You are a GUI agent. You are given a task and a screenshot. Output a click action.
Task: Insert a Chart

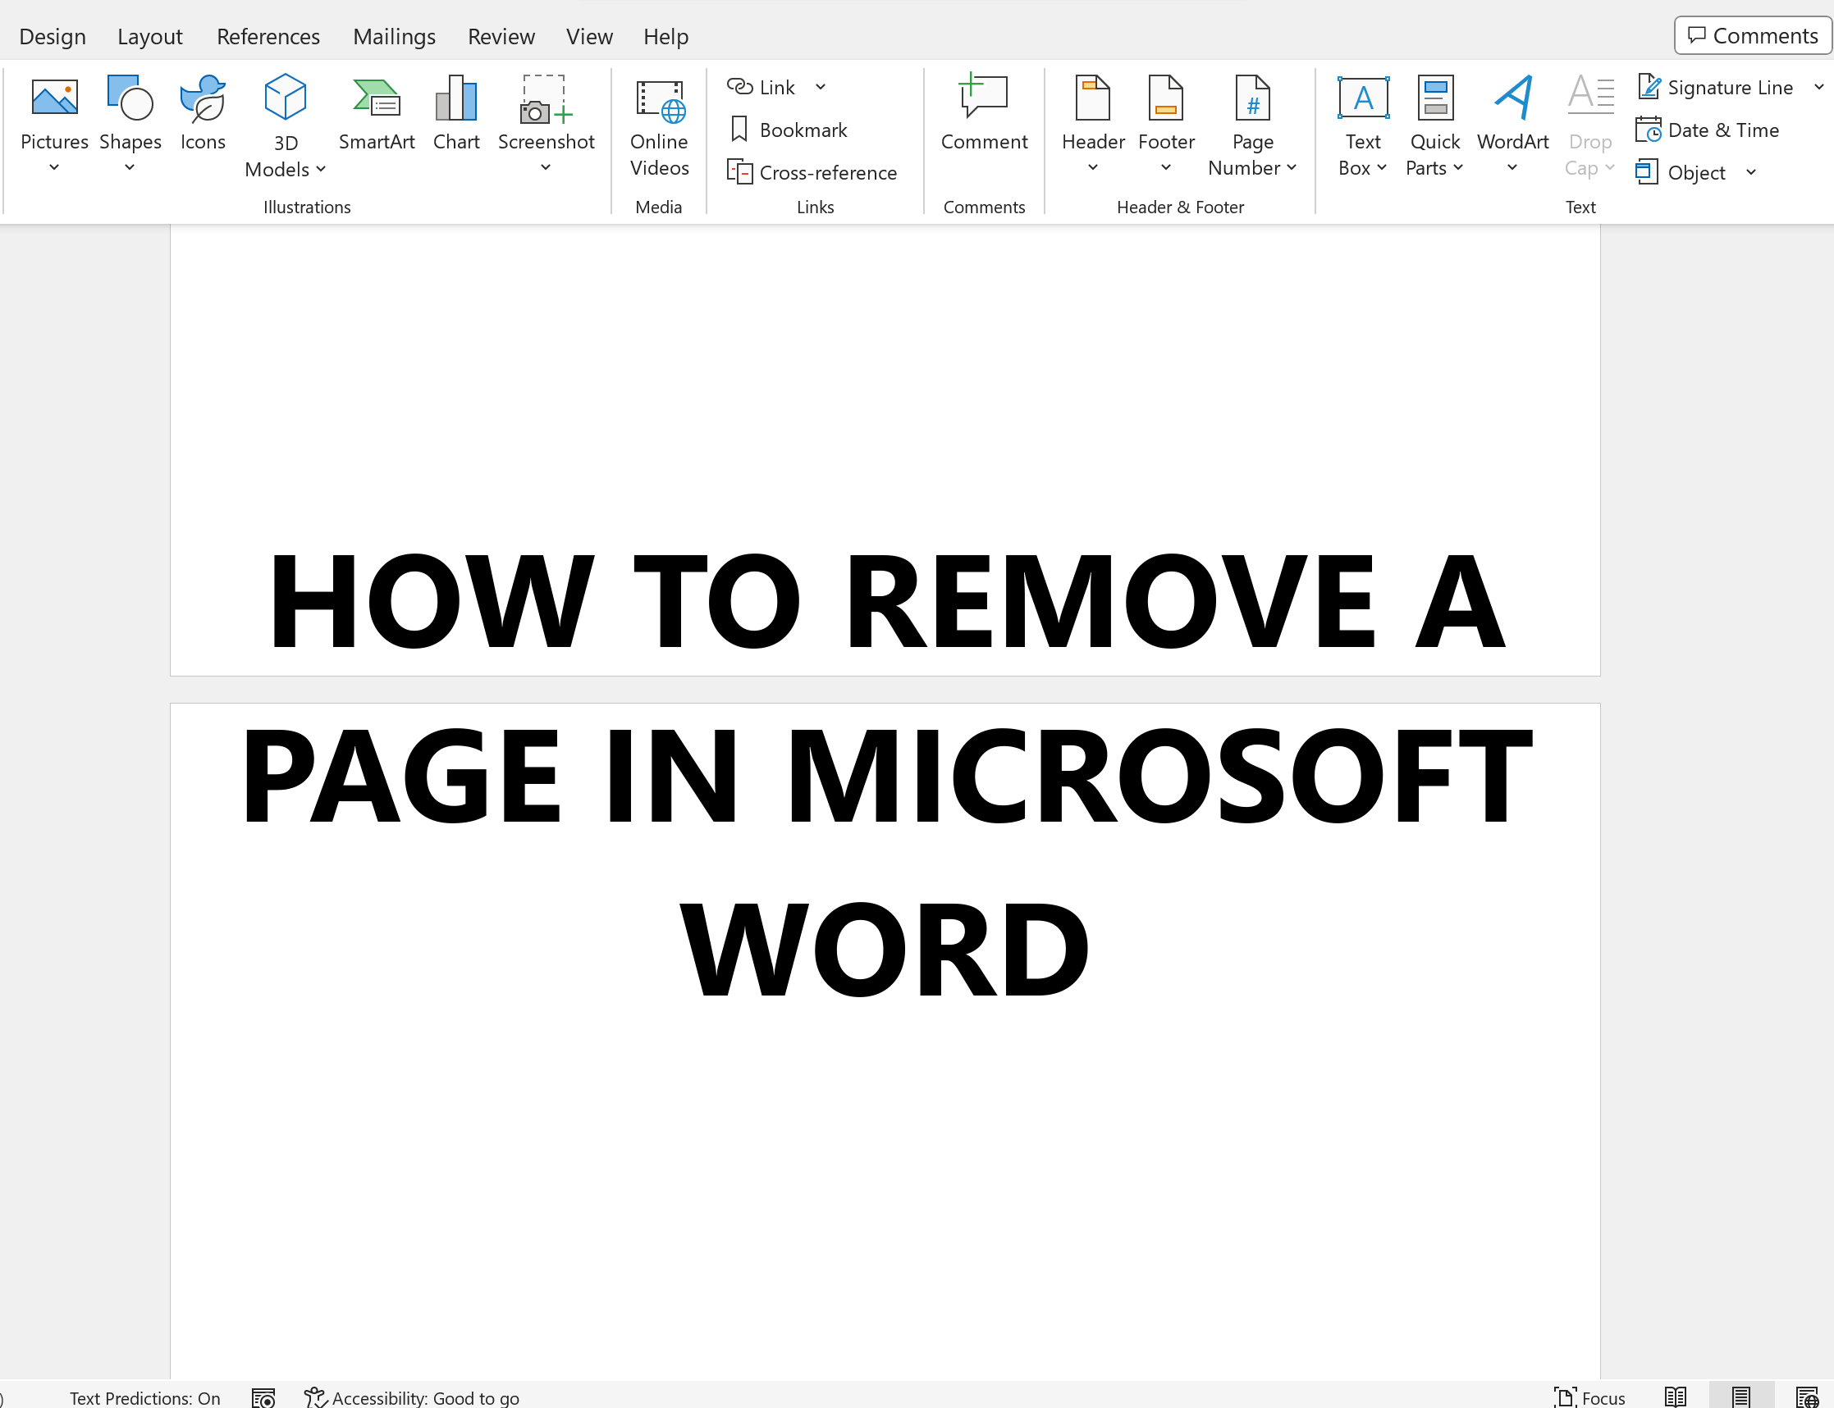[x=456, y=113]
